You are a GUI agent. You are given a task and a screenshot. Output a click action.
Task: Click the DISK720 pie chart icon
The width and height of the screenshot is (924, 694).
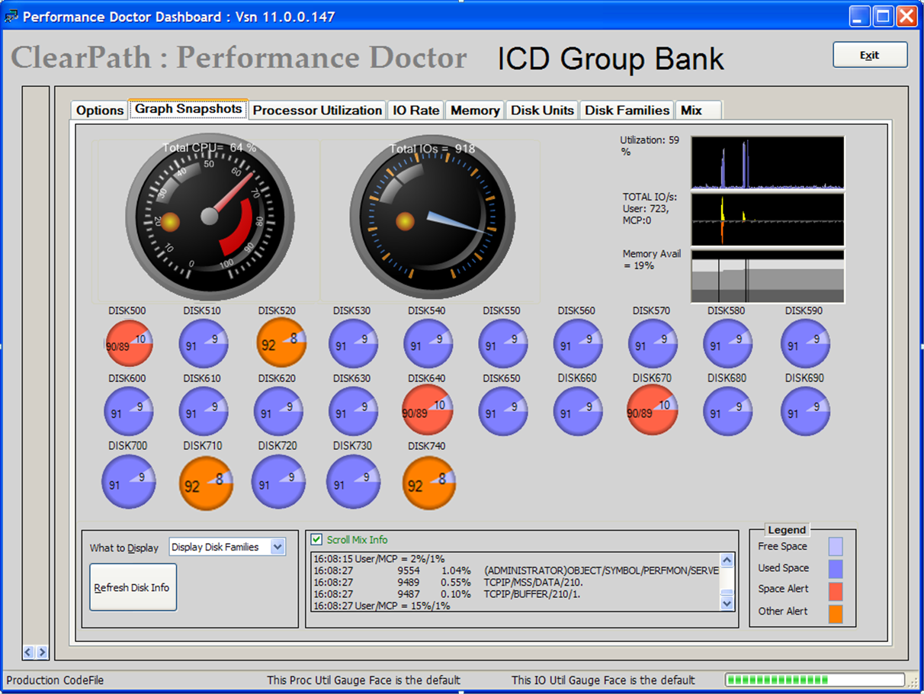278,482
